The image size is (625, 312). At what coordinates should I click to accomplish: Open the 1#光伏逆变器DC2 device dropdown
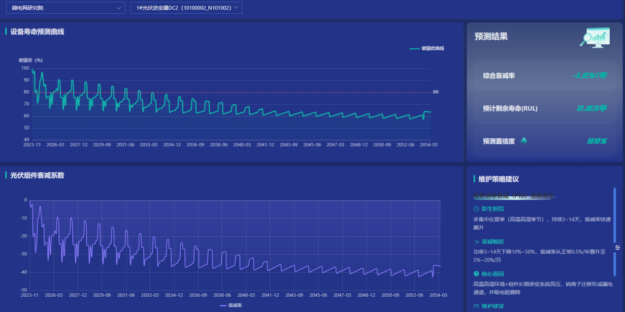coord(186,8)
